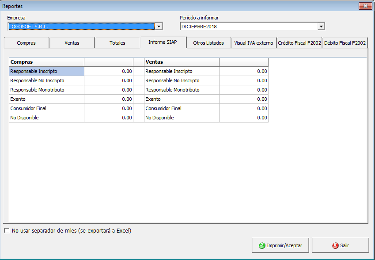Switch to Débito Fiscal F2002 tab
This screenshot has width=375, height=260.
pos(345,43)
